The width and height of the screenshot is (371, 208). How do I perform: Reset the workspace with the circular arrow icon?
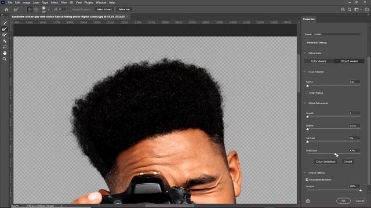308,201
